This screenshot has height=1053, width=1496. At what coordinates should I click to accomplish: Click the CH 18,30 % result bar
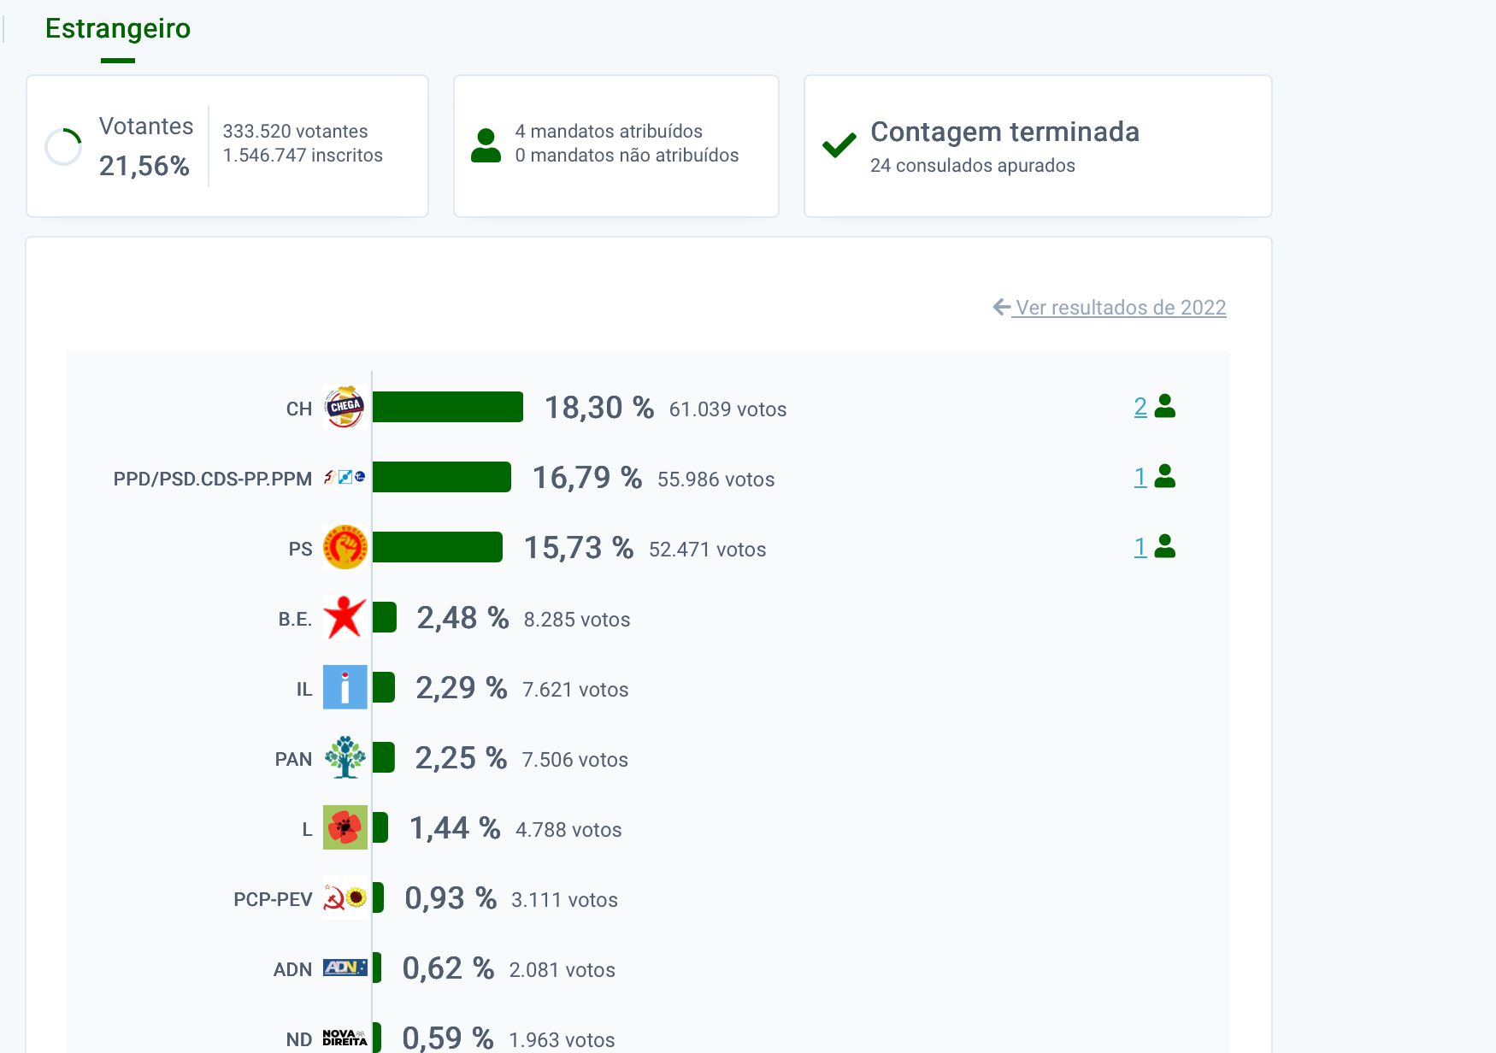point(447,407)
